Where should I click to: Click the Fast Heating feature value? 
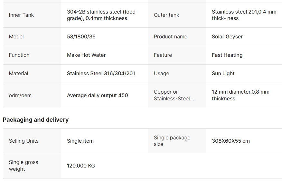tap(227, 55)
